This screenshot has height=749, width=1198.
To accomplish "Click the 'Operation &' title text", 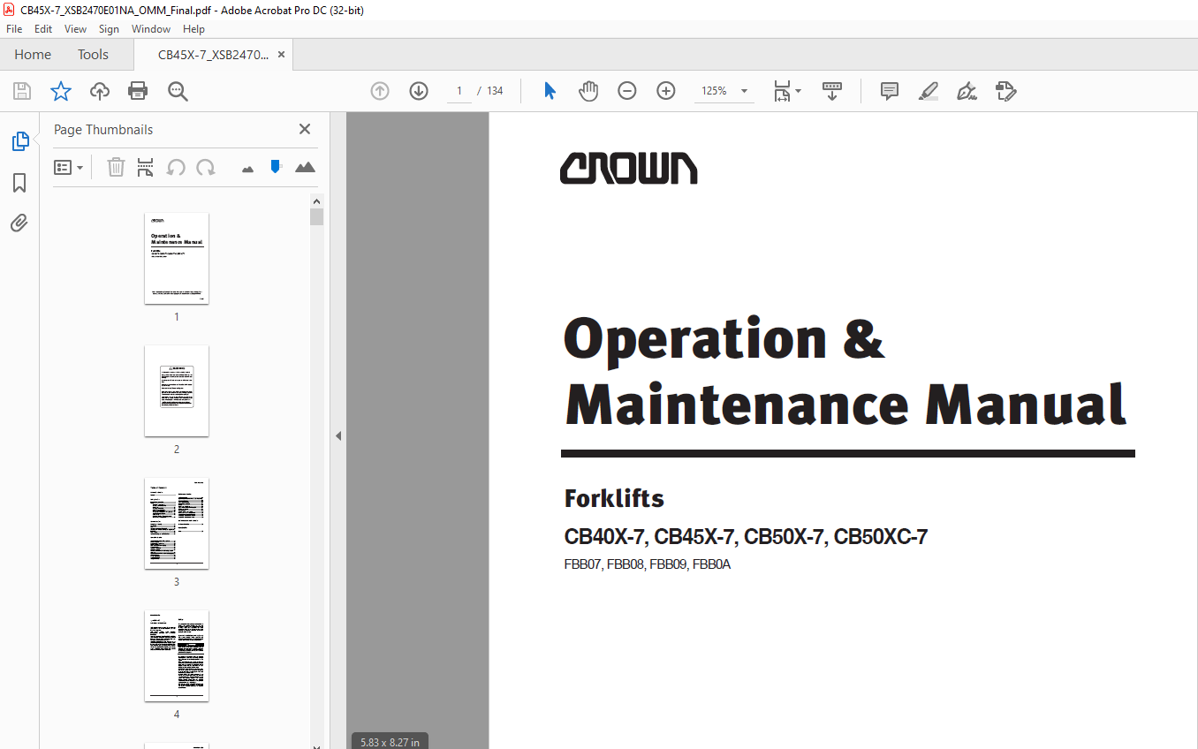I will [x=724, y=338].
